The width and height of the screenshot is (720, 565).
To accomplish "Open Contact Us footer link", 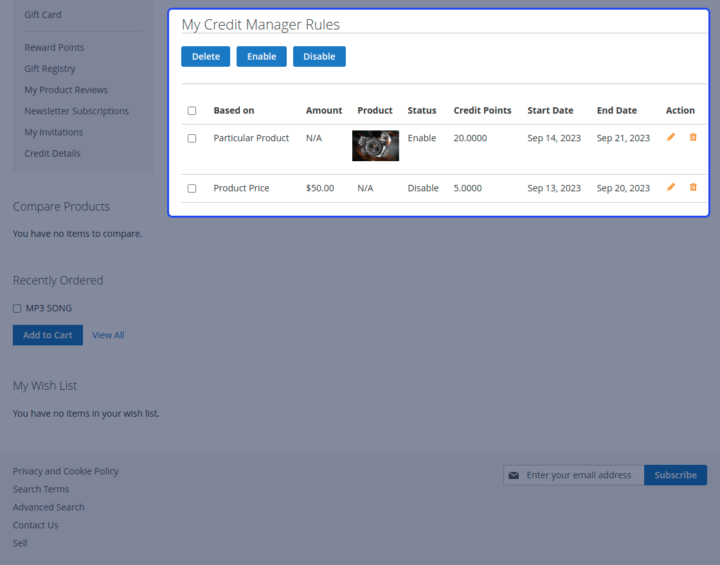I will [35, 525].
